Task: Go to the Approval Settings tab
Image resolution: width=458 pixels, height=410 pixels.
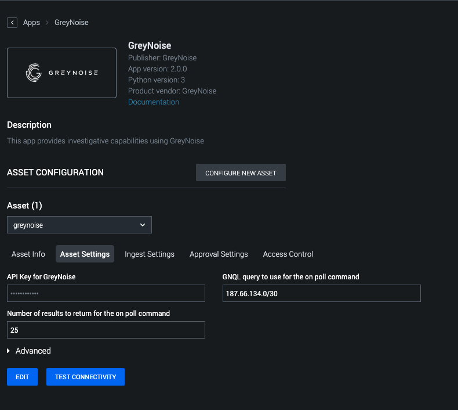Action: (219, 254)
